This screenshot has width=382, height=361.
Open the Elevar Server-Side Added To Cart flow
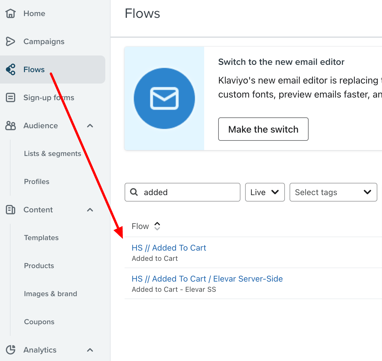click(x=207, y=279)
